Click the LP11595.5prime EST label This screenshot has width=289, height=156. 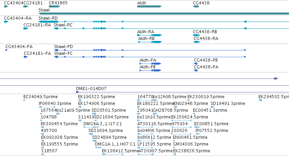tap(154, 144)
